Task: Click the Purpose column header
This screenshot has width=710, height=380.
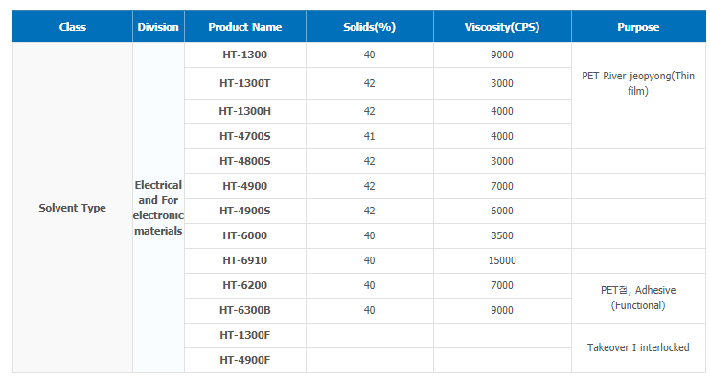Action: pos(638,27)
